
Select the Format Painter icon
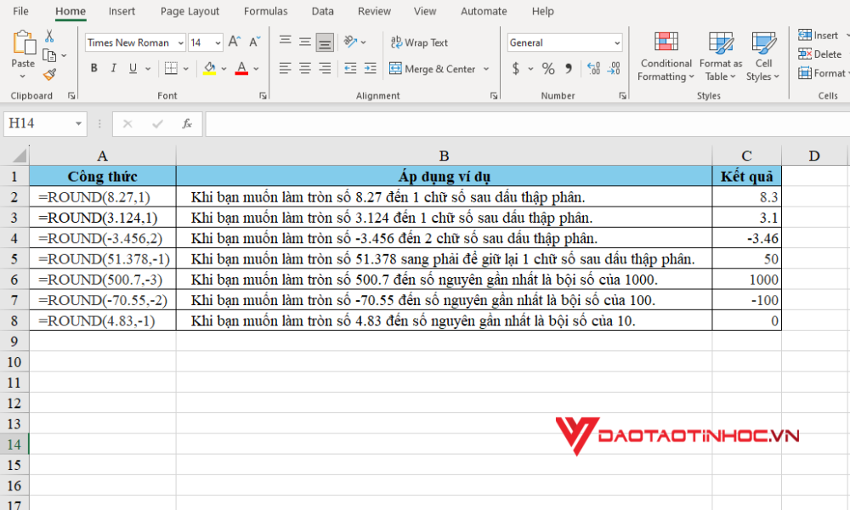(51, 75)
